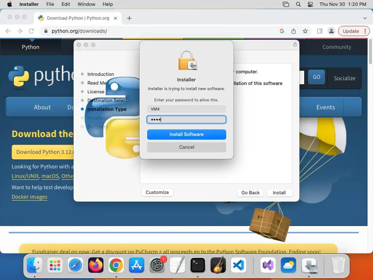373x280 pixels.
Task: Toggle the browser side panel icon
Action: (x=320, y=31)
